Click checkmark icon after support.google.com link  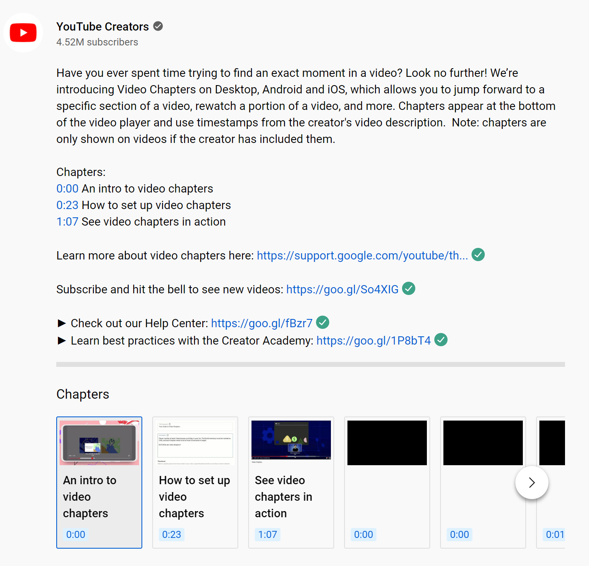tap(478, 255)
